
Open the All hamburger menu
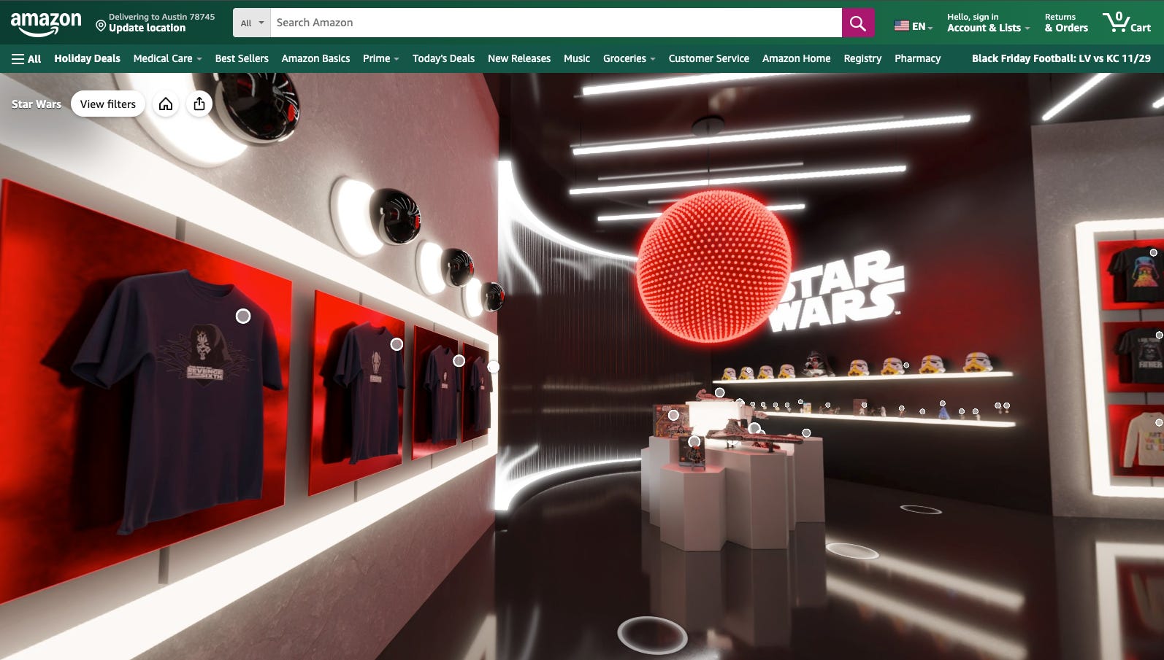(x=26, y=58)
